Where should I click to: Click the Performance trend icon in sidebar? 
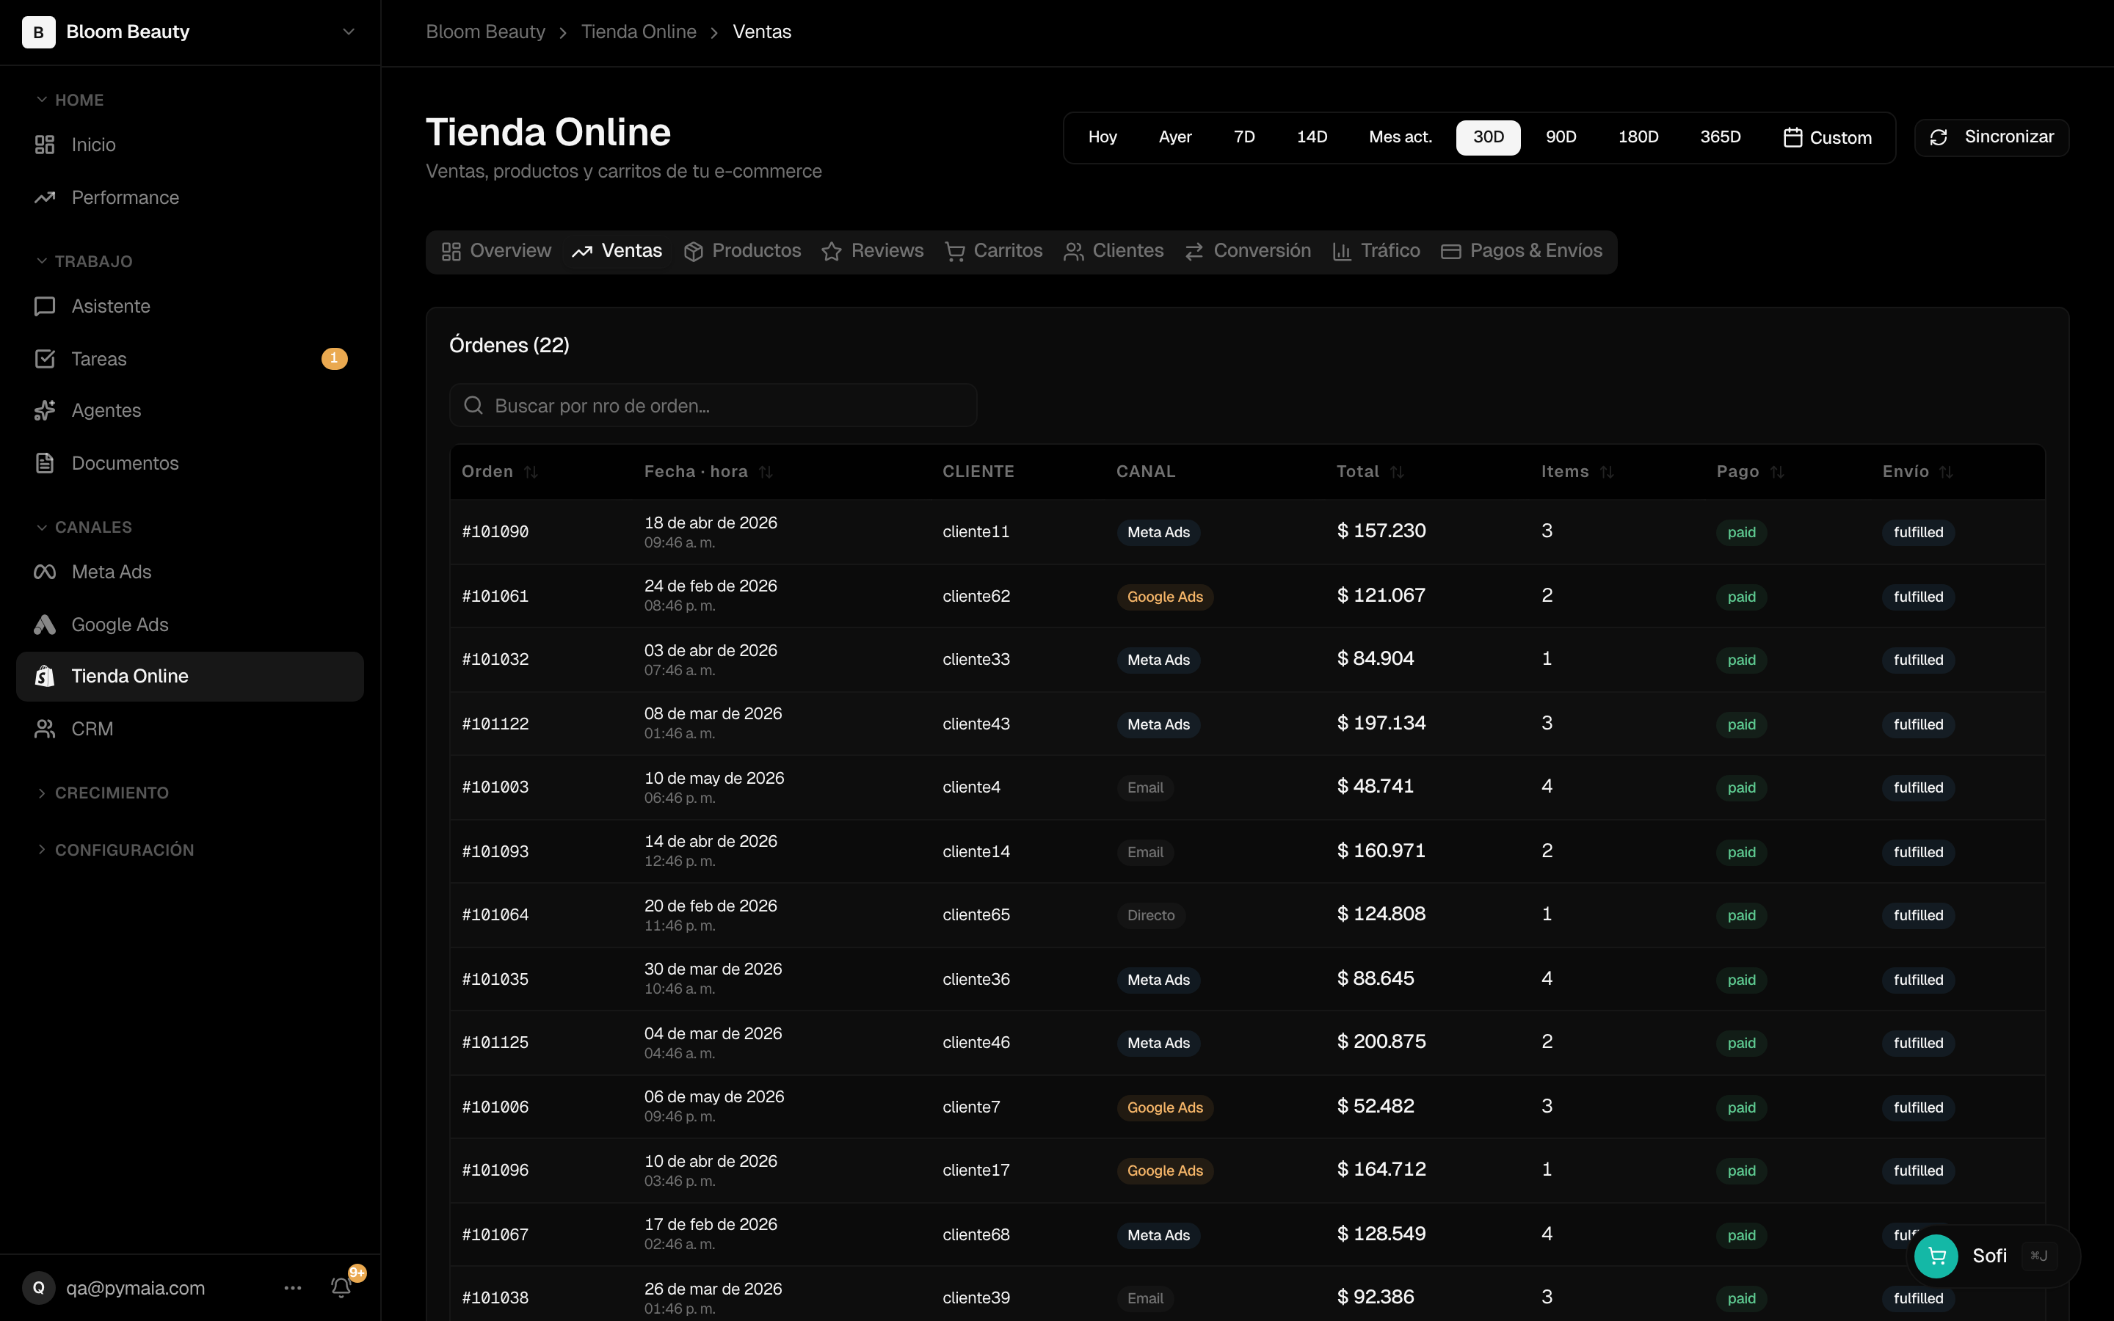[45, 197]
